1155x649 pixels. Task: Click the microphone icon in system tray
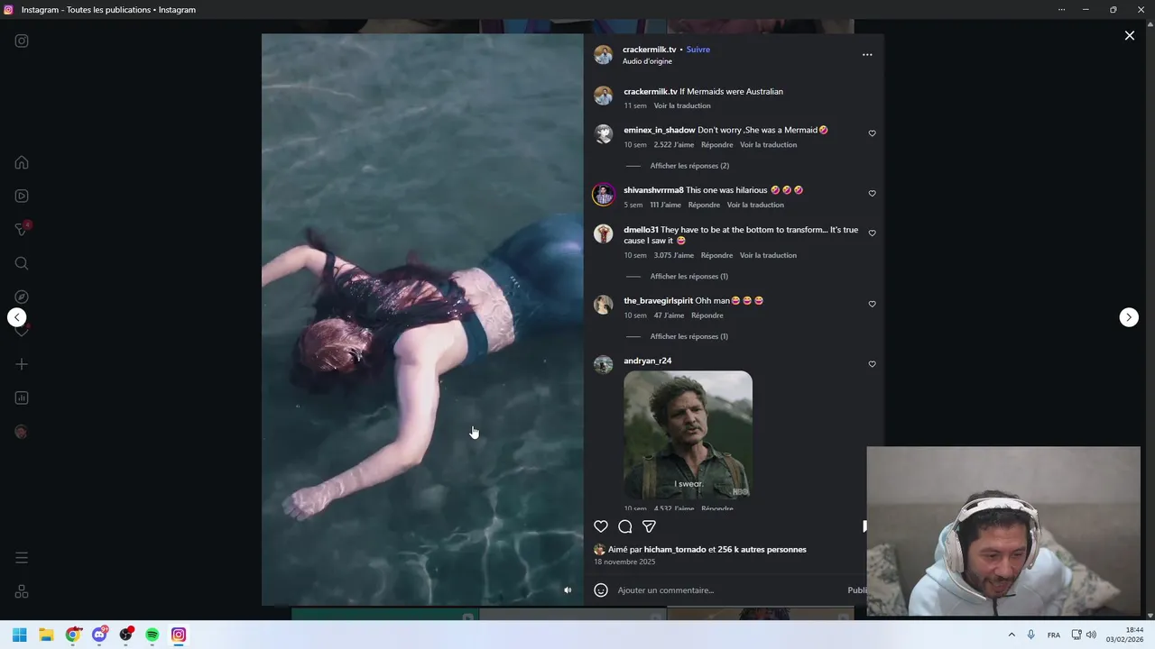click(1031, 635)
